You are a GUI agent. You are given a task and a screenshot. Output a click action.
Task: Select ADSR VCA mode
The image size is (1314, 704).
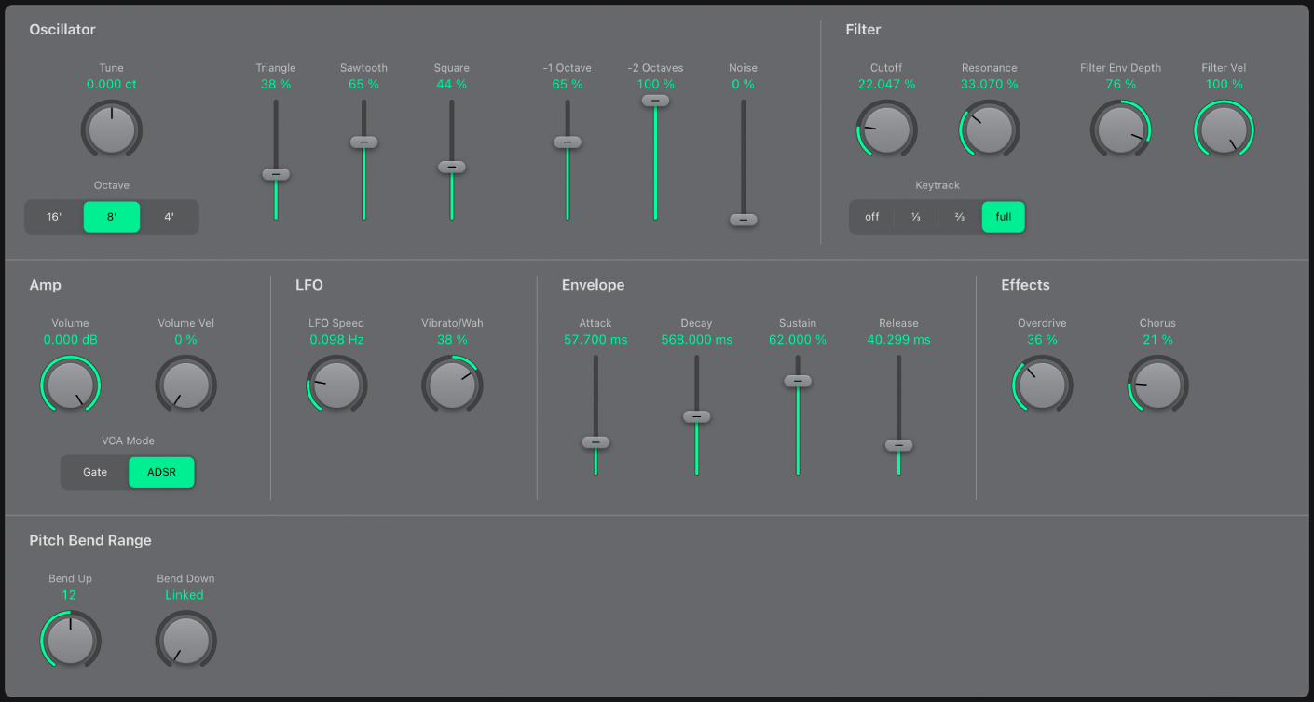161,472
